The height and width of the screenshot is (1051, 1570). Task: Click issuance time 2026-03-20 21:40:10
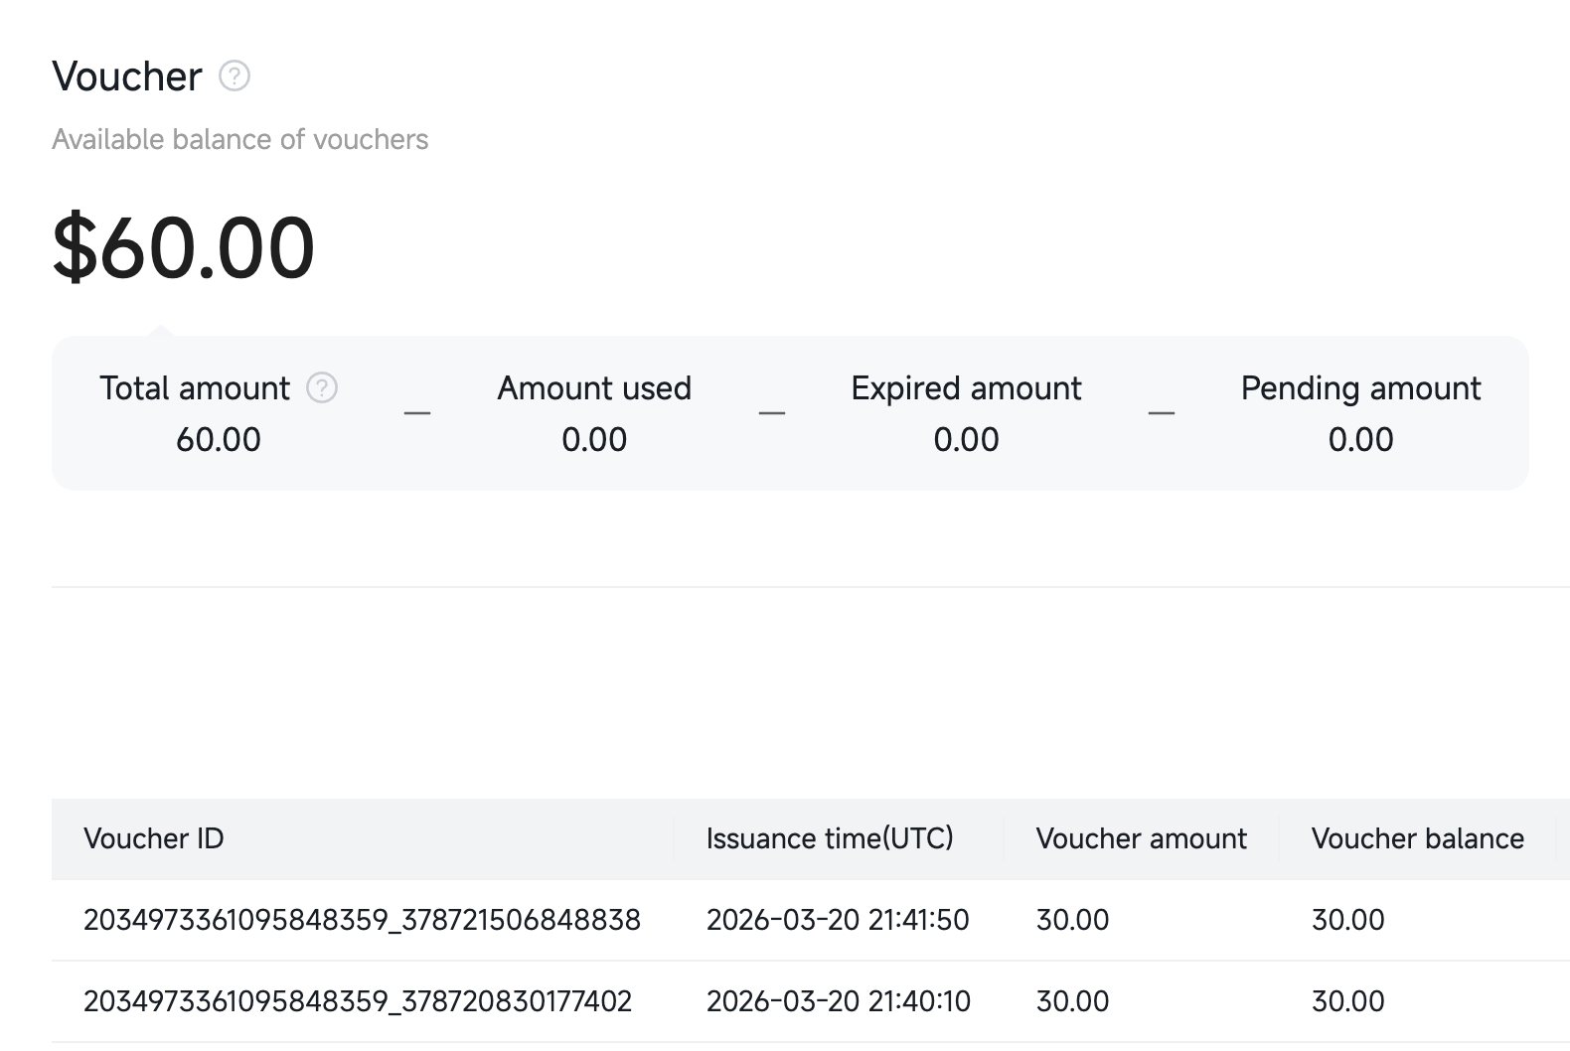[839, 1001]
